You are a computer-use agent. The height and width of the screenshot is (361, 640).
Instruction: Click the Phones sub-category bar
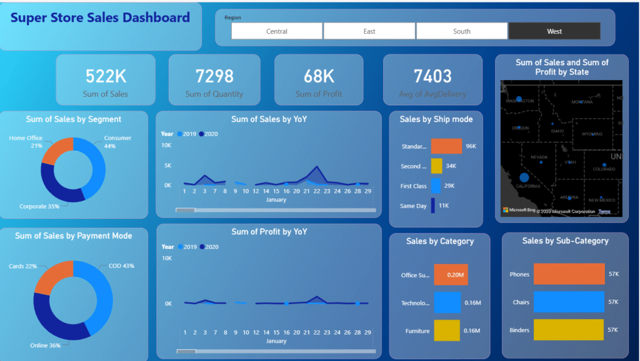click(x=569, y=274)
